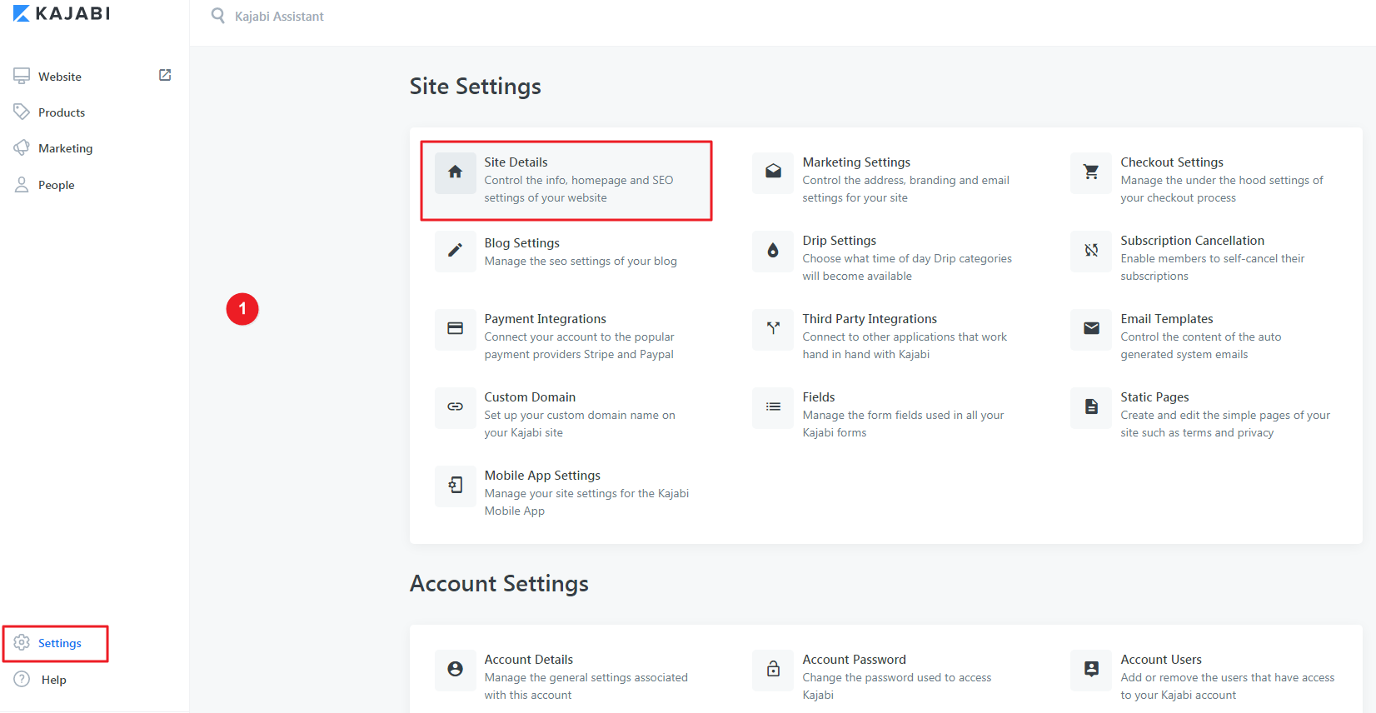Click the Website monitor icon
This screenshot has height=713, width=1376.
22,76
